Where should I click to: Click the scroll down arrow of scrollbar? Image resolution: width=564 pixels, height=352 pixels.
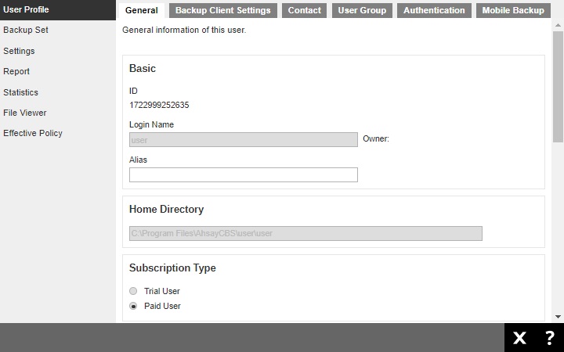pos(558,317)
